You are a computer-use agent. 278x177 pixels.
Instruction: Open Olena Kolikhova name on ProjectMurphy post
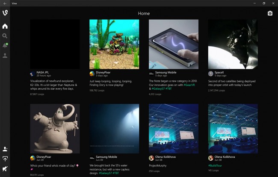pos(166,157)
